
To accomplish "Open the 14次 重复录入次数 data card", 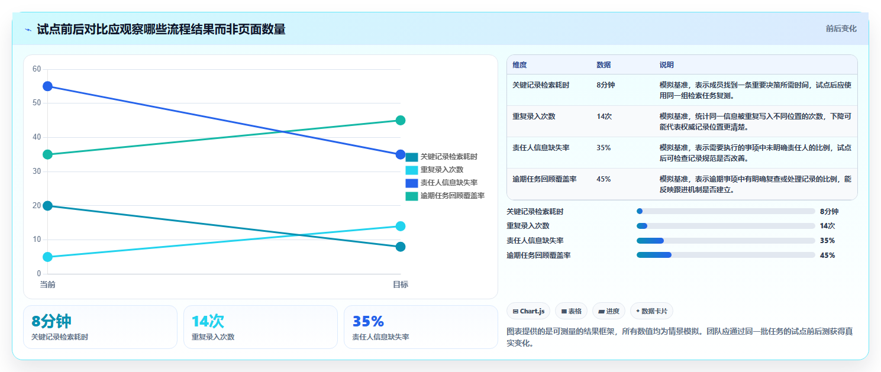I will [260, 327].
